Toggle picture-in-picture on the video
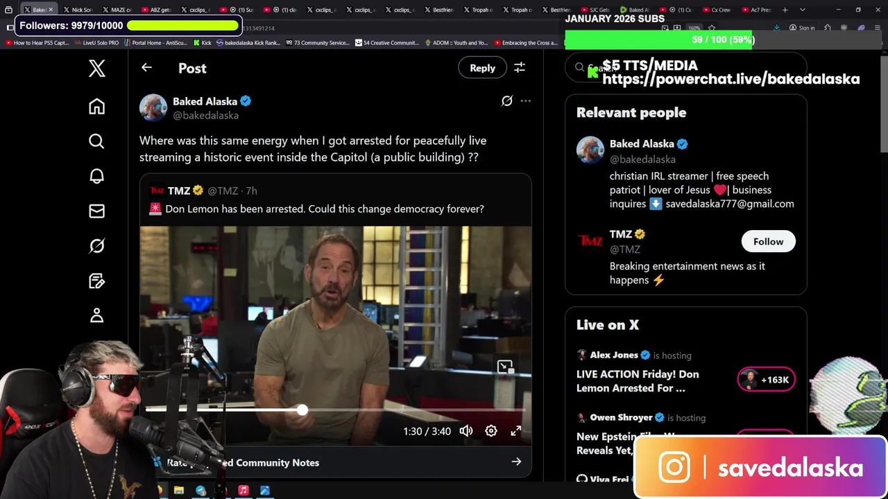The width and height of the screenshot is (888, 499). click(x=505, y=367)
